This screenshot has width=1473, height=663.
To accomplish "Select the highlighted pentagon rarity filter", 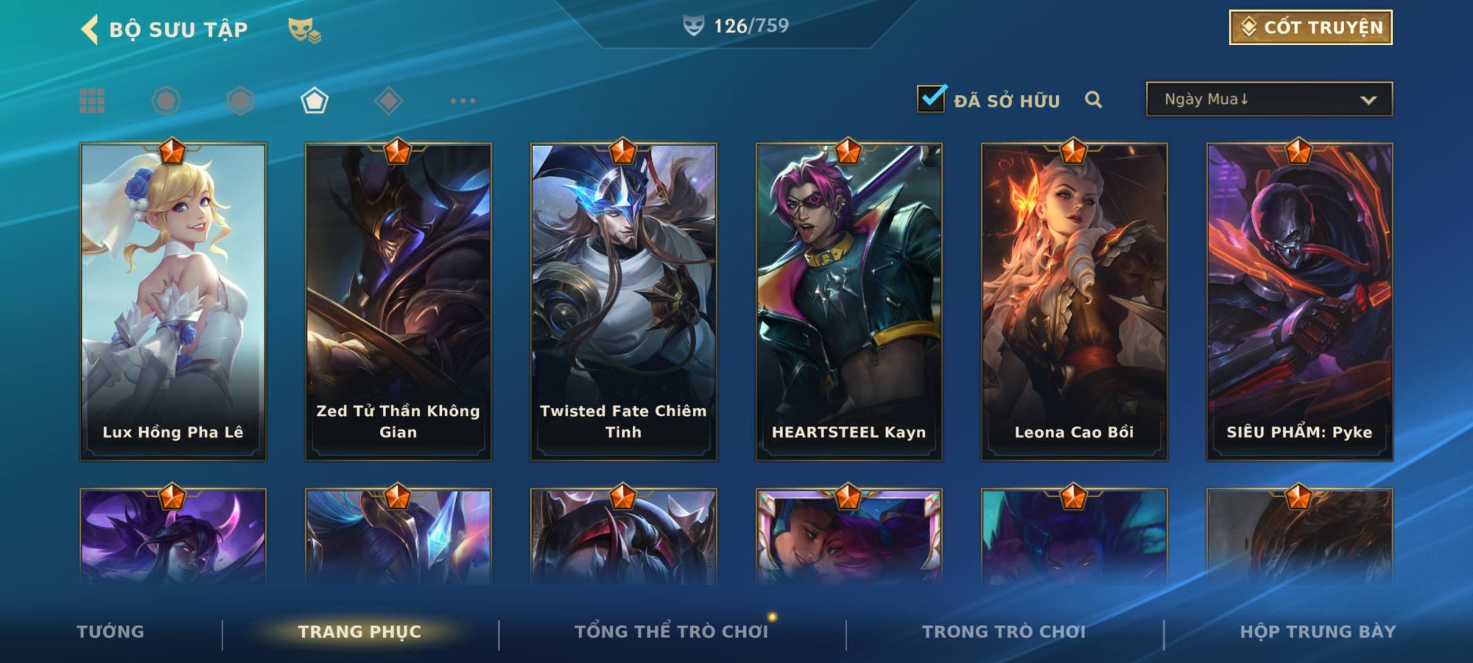I will click(314, 101).
